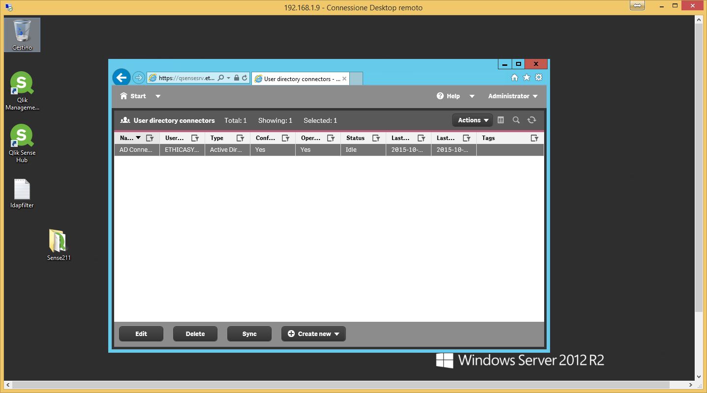
Task: Click the Type column header
Action: point(217,138)
